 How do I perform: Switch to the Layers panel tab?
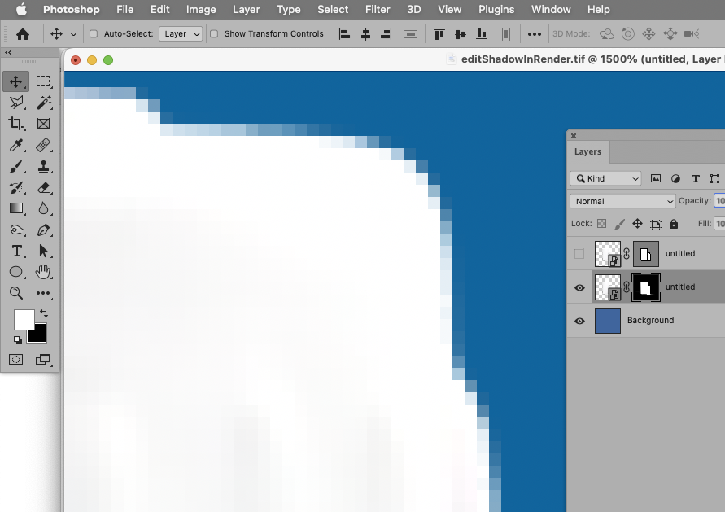coord(587,151)
